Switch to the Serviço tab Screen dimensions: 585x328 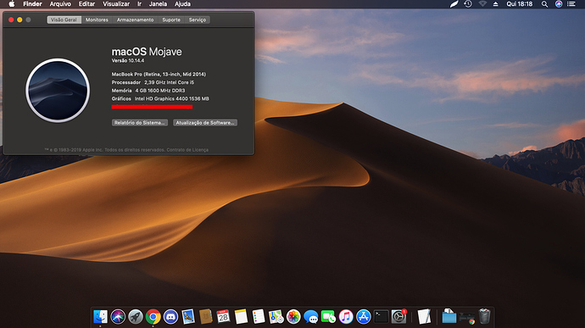[x=198, y=19]
